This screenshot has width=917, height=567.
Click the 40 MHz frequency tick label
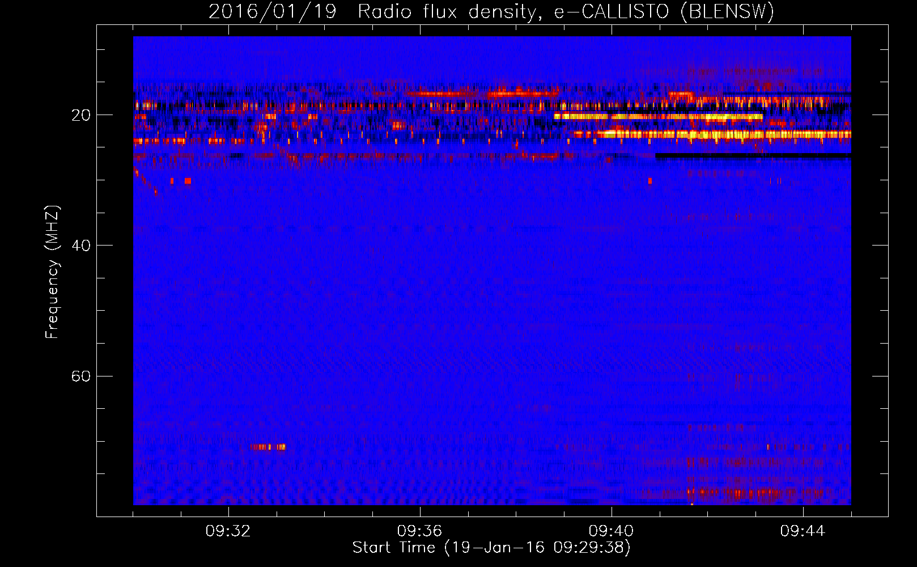(x=81, y=246)
